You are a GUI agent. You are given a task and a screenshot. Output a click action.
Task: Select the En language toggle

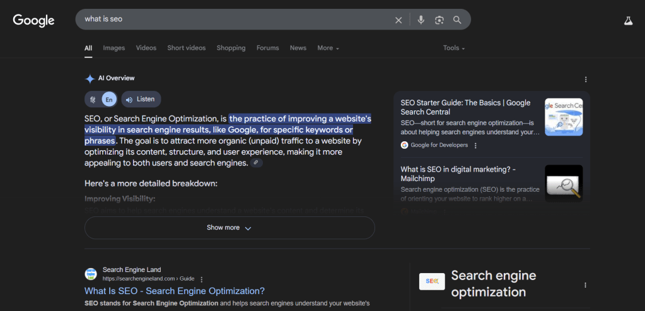click(109, 100)
